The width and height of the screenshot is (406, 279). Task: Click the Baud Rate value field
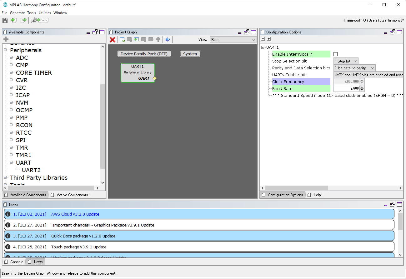[347, 89]
